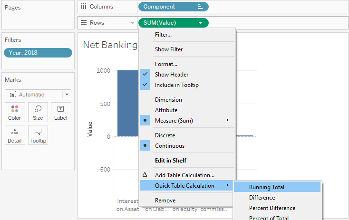The width and height of the screenshot is (349, 220).
Task: Open the Detail marks card
Action: pyautogui.click(x=15, y=135)
